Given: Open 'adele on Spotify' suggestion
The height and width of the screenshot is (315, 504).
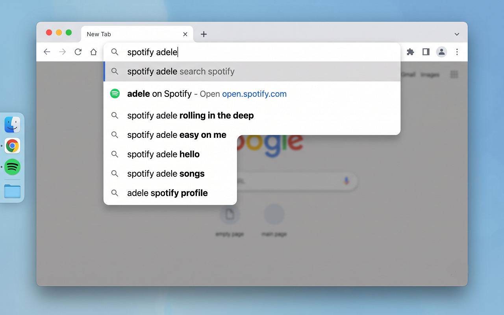Looking at the screenshot, I should point(252,94).
